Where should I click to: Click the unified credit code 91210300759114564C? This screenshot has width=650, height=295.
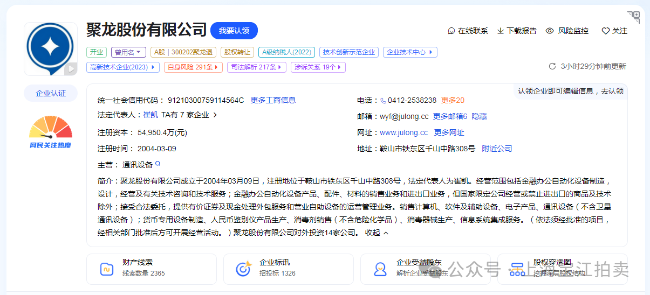[x=206, y=100]
